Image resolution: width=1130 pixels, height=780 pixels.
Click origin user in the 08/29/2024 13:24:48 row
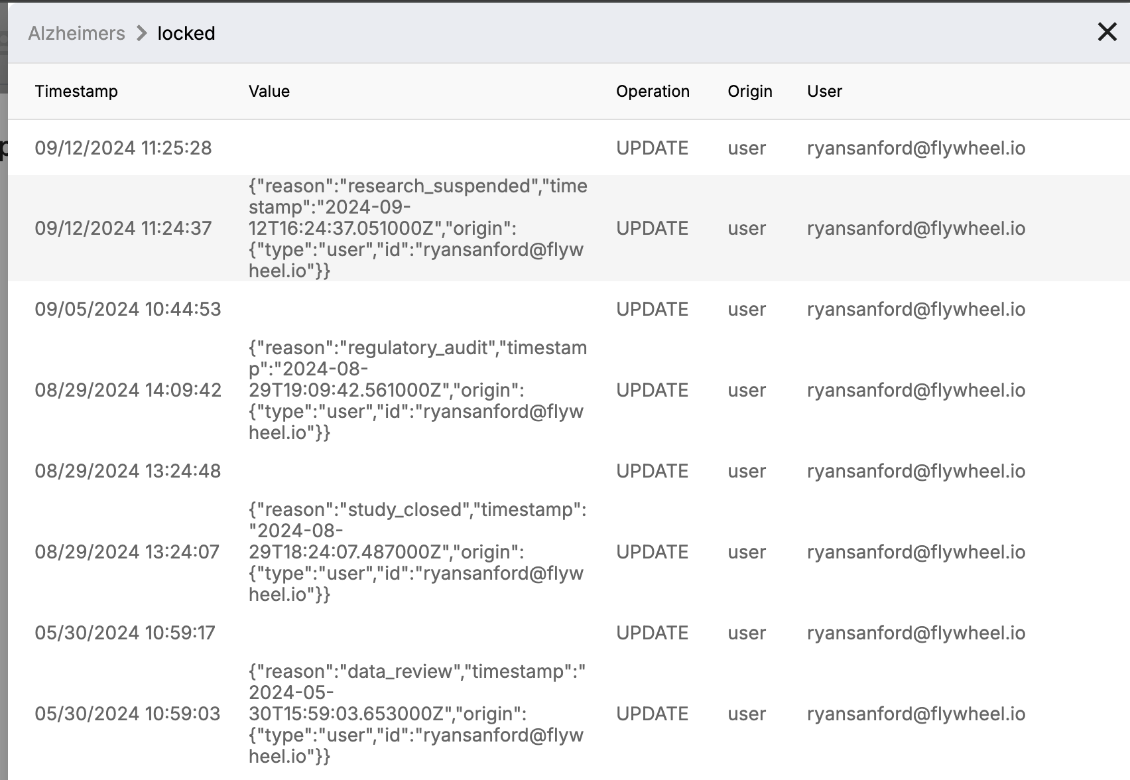(747, 471)
